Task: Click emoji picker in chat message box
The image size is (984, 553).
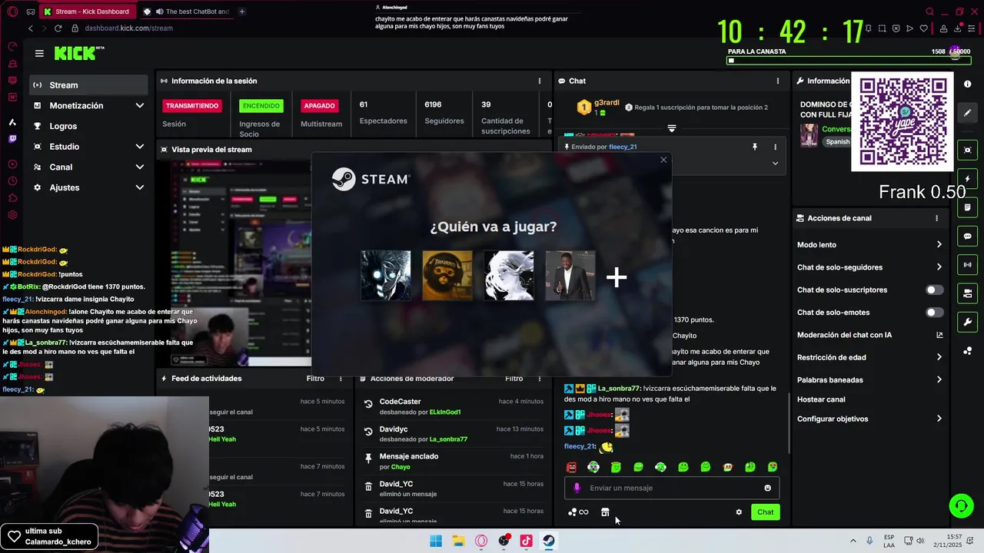Action: click(x=767, y=488)
